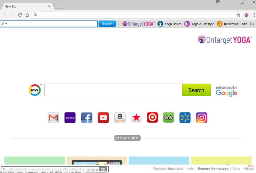Open the Walmart spark shortcut icon
The height and width of the screenshot is (173, 256).
click(185, 118)
